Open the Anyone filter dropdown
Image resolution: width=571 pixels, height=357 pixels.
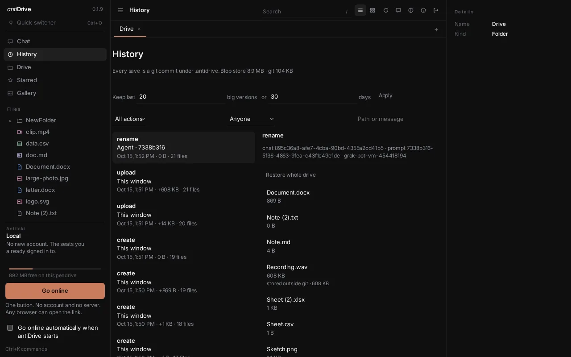point(252,119)
